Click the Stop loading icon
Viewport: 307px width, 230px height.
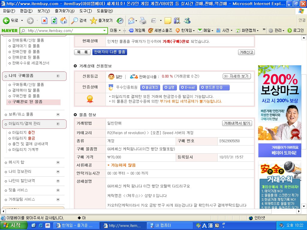click(x=44, y=21)
